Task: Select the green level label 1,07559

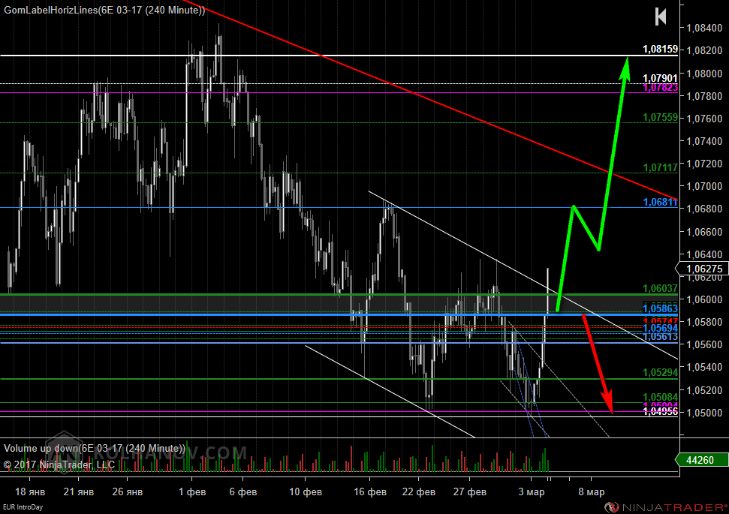Action: pos(660,117)
